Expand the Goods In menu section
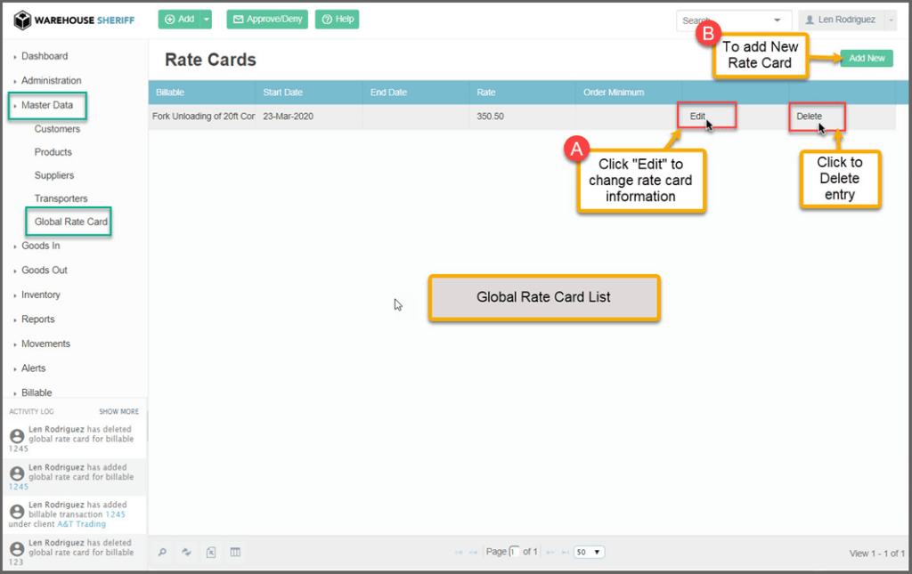Image resolution: width=912 pixels, height=574 pixels. tap(40, 246)
